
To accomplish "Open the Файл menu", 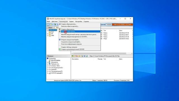I will click(48, 22).
